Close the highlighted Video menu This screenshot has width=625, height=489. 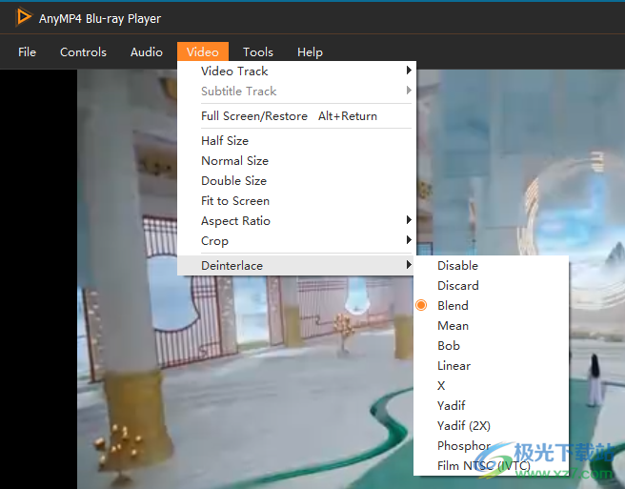coord(203,51)
